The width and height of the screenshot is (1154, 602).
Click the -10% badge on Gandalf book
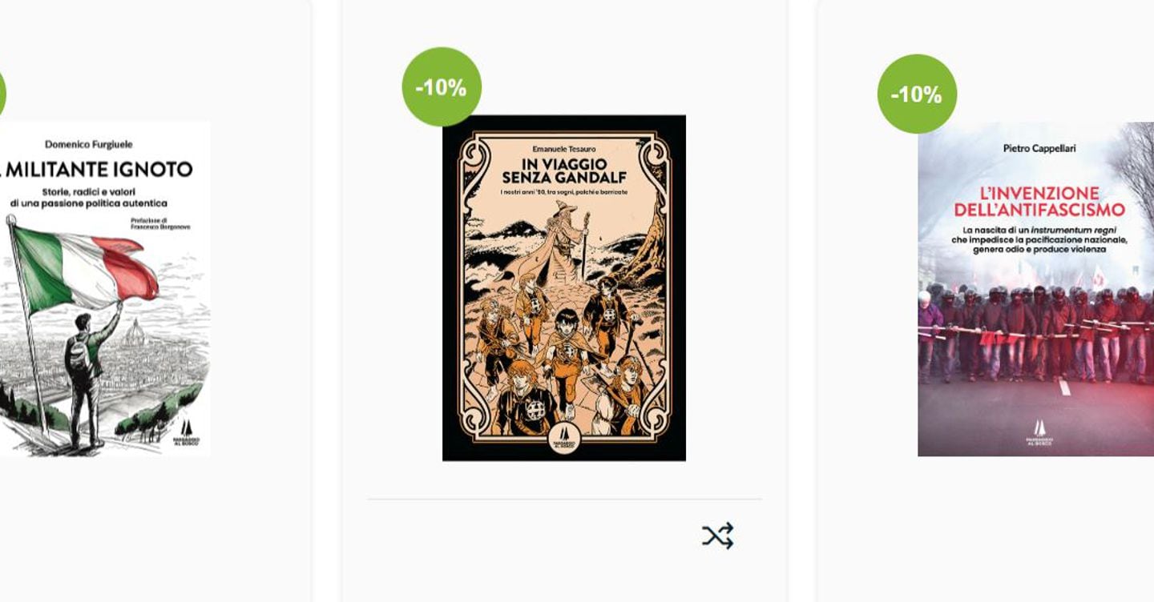click(442, 87)
